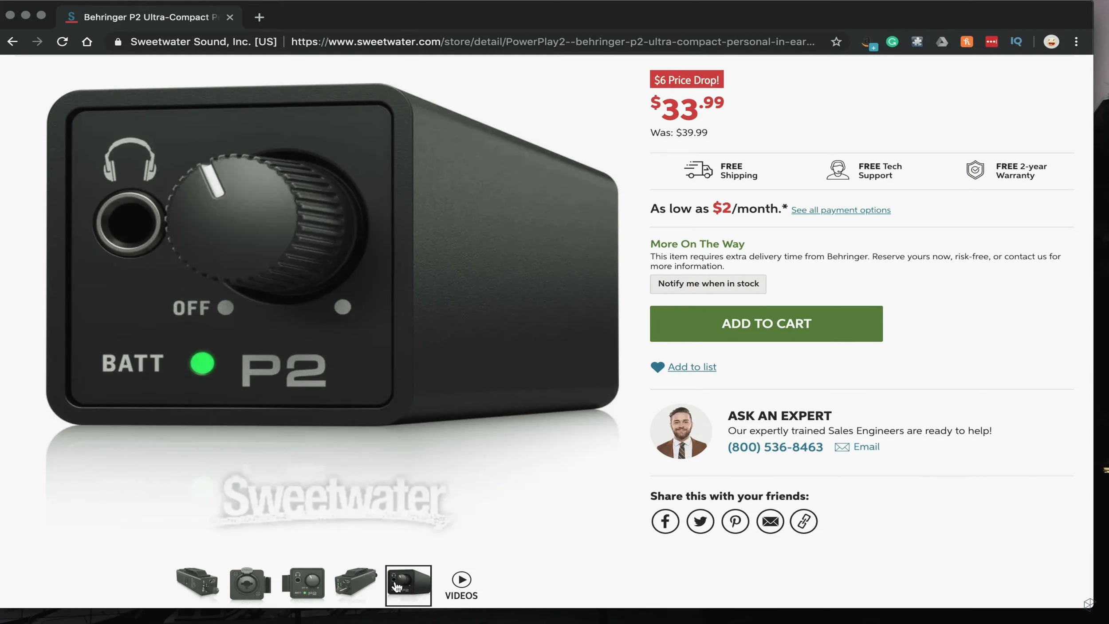1109x624 pixels.
Task: Click Email link under Ask an Expert
Action: (x=866, y=447)
